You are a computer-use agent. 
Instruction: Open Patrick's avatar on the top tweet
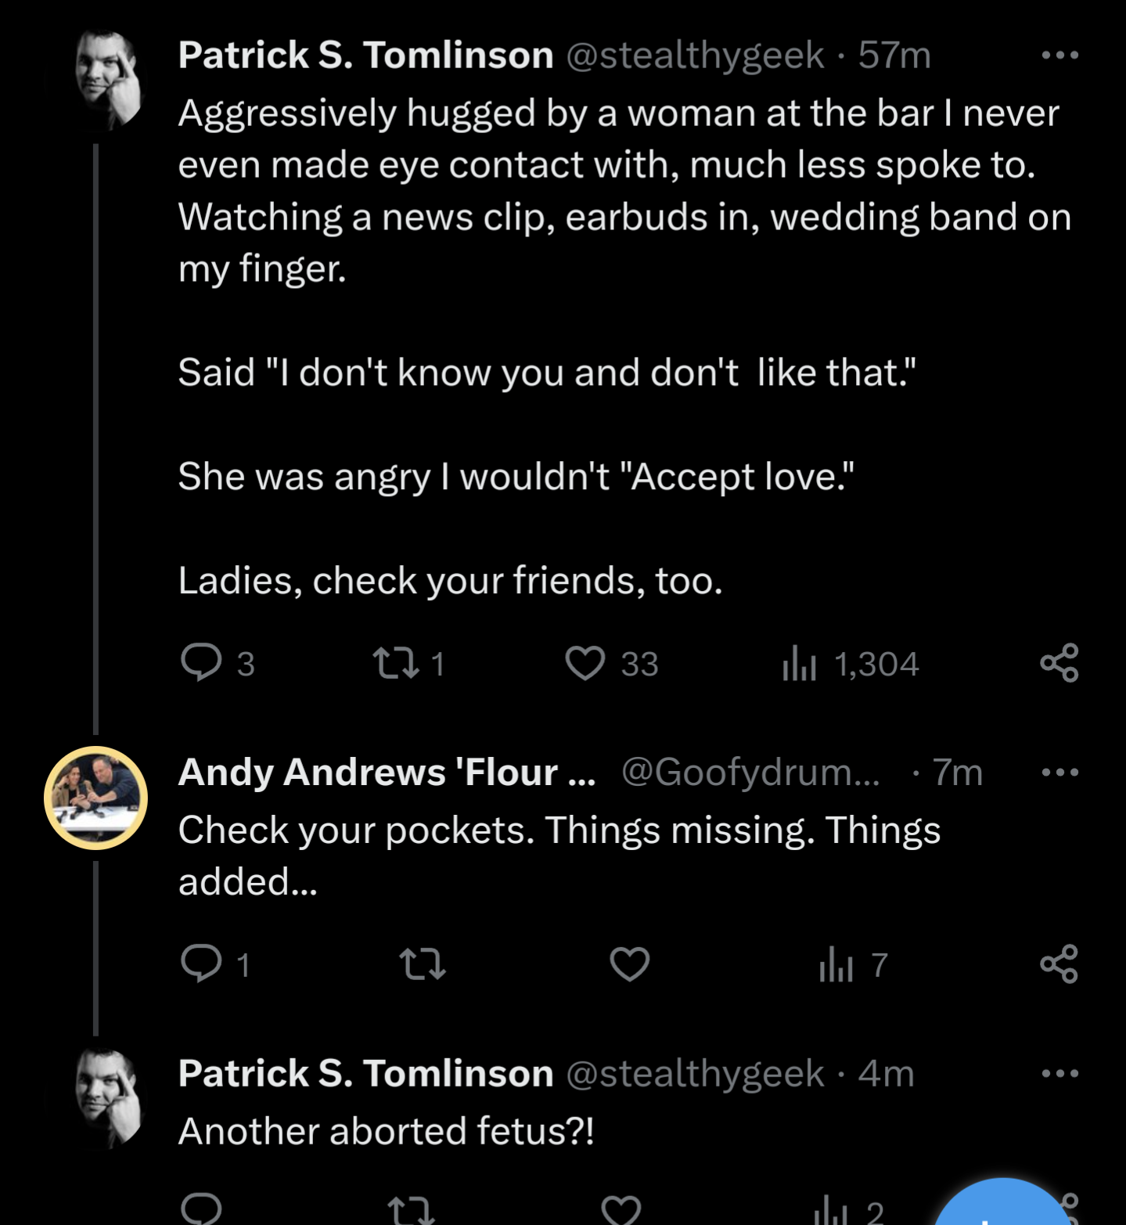pyautogui.click(x=108, y=78)
